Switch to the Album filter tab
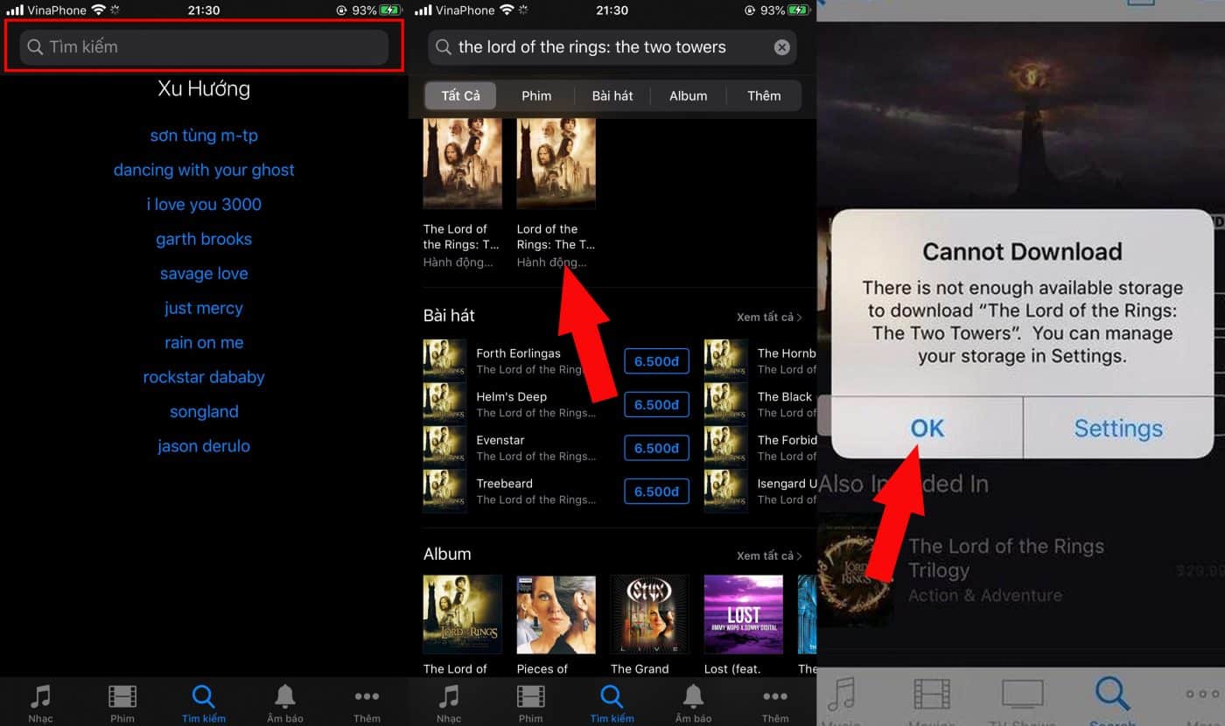The image size is (1225, 726). pyautogui.click(x=688, y=95)
